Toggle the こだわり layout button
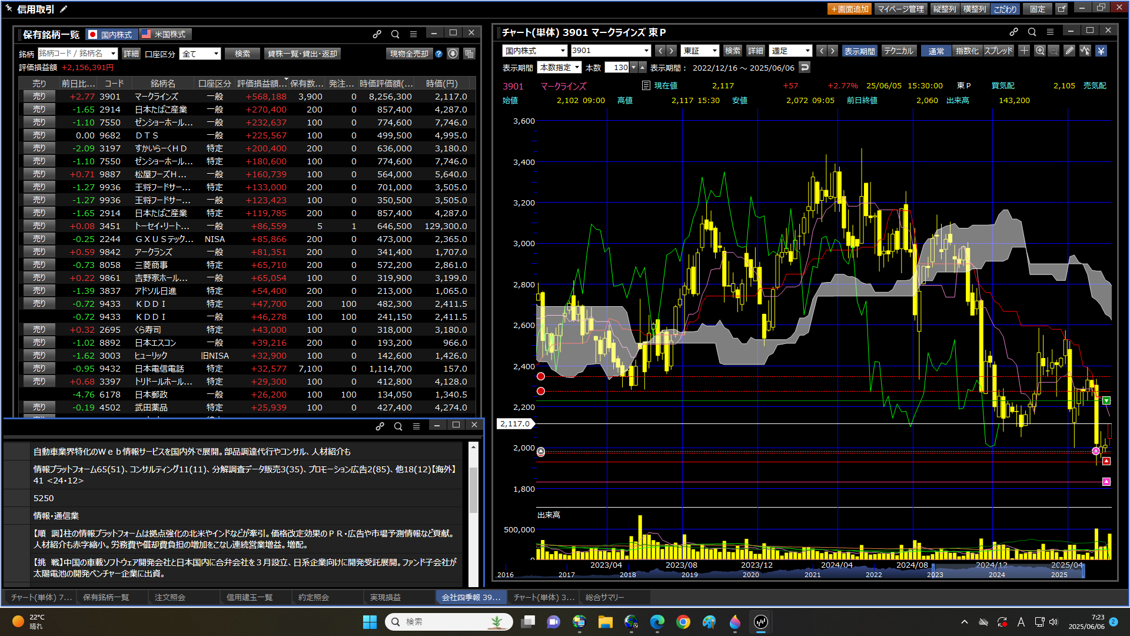Screen dimensions: 1130x636 point(1005,9)
